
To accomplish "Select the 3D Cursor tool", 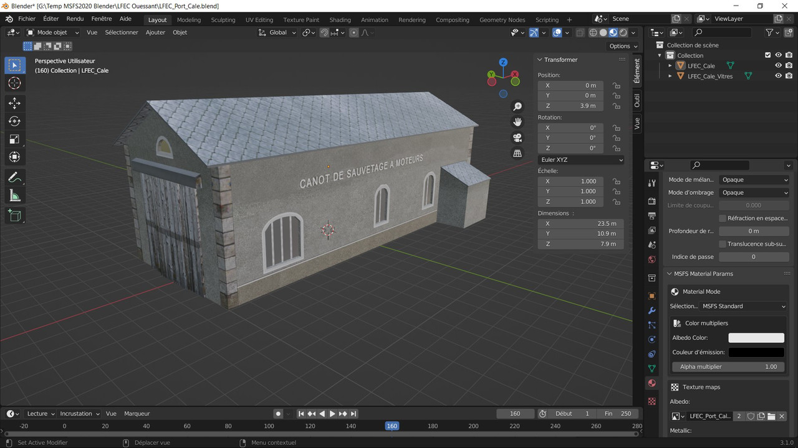I will [x=15, y=83].
